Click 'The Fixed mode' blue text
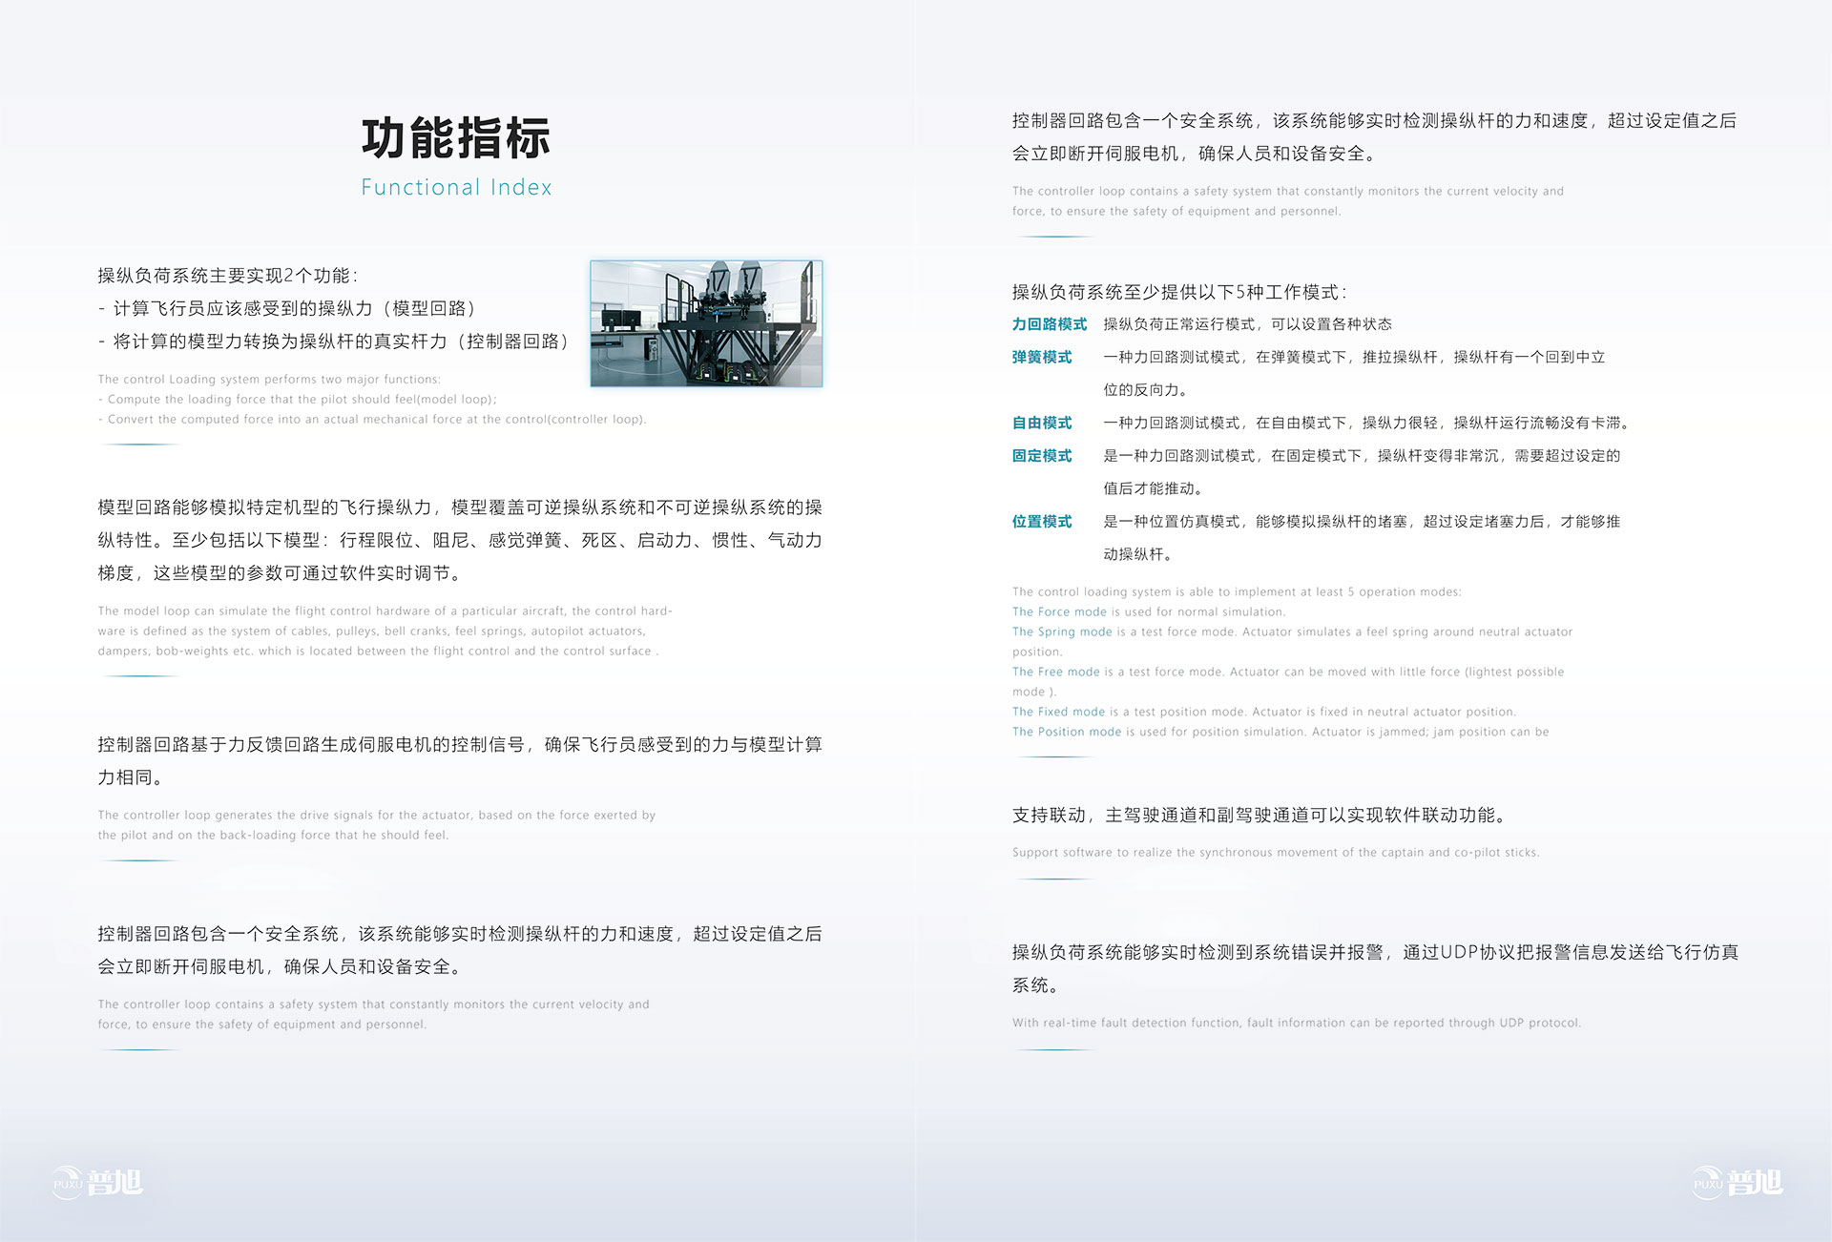Image resolution: width=1832 pixels, height=1242 pixels. pyautogui.click(x=1058, y=713)
